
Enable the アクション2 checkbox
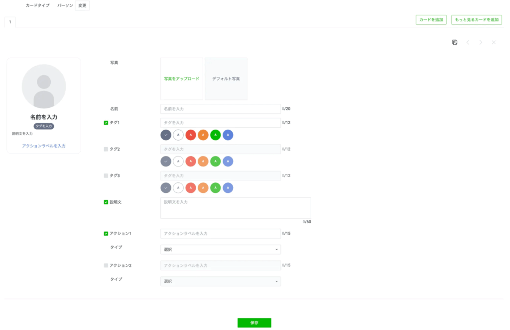point(106,265)
